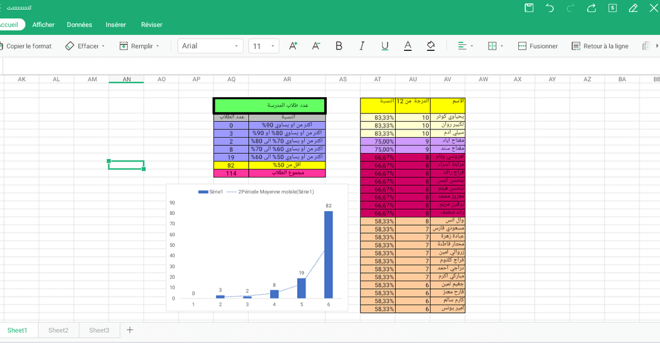
Task: Decrease font size with A- icon
Action: 316,46
